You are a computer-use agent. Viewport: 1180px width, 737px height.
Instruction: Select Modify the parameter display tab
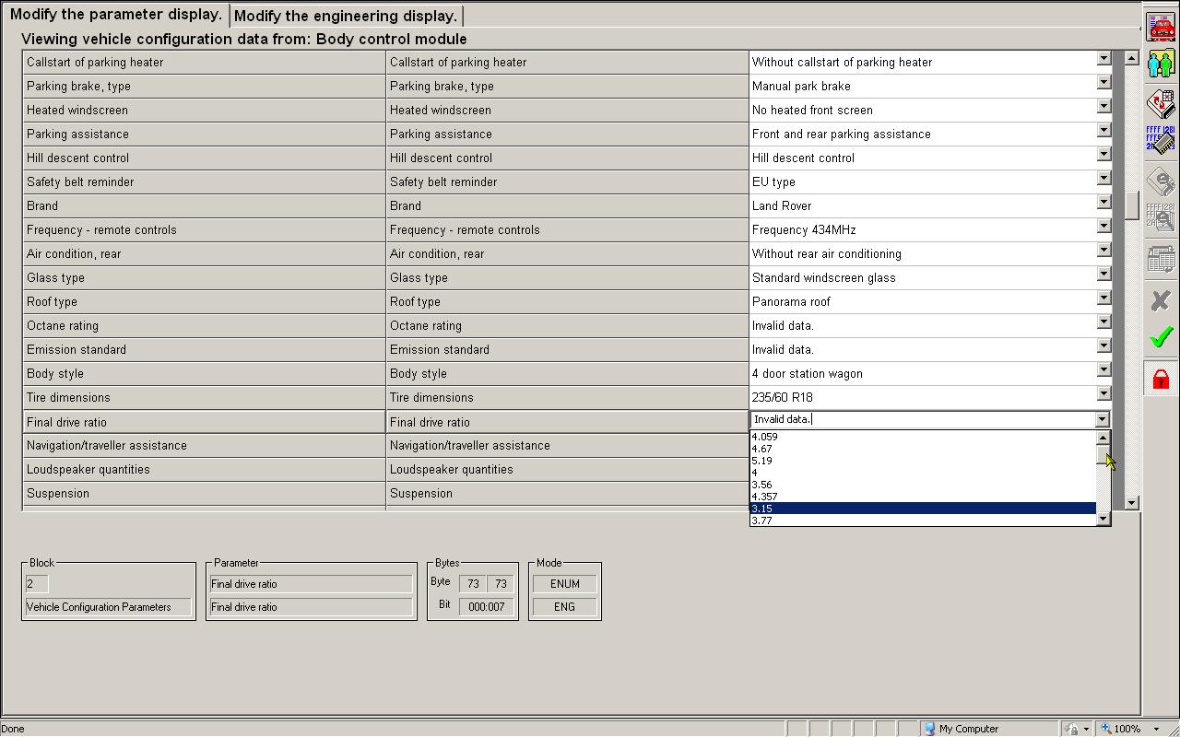115,15
